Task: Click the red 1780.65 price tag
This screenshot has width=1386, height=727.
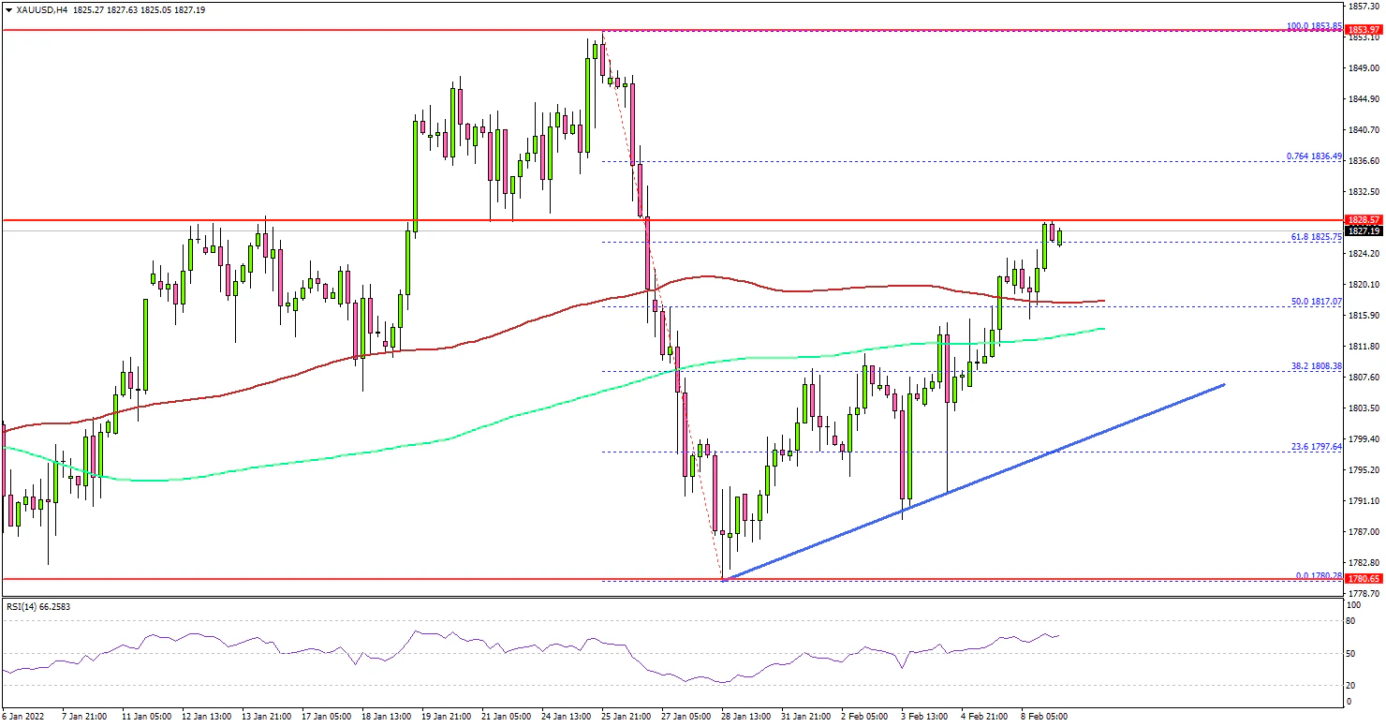Action: 1364,580
